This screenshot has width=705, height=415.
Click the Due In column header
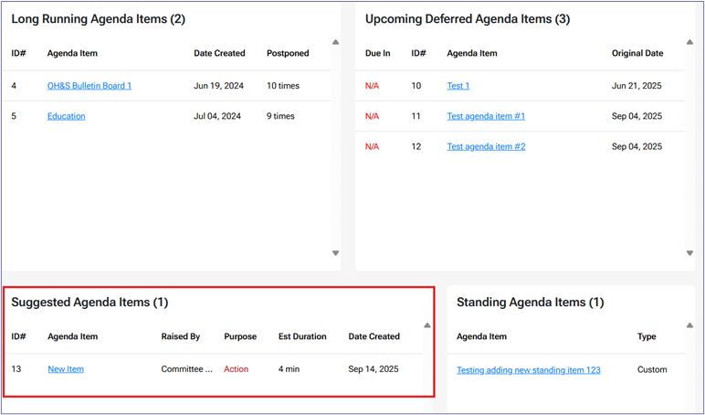(377, 53)
